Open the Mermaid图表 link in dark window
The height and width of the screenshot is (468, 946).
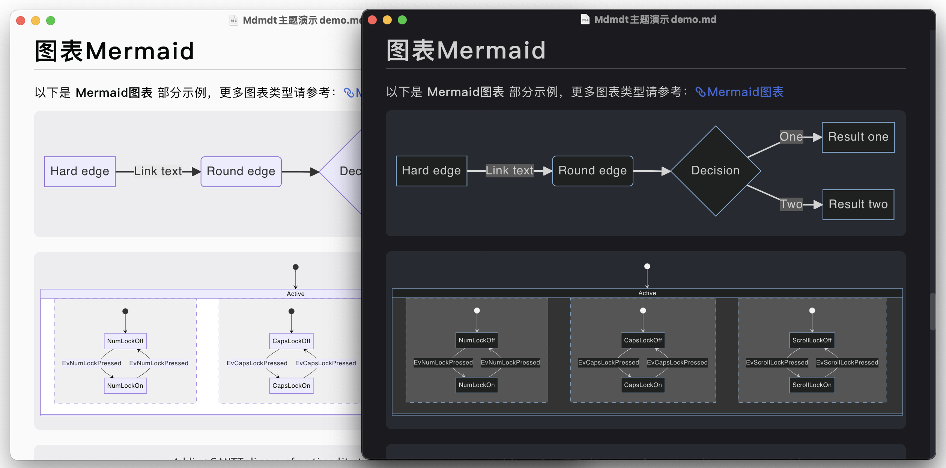pyautogui.click(x=739, y=92)
